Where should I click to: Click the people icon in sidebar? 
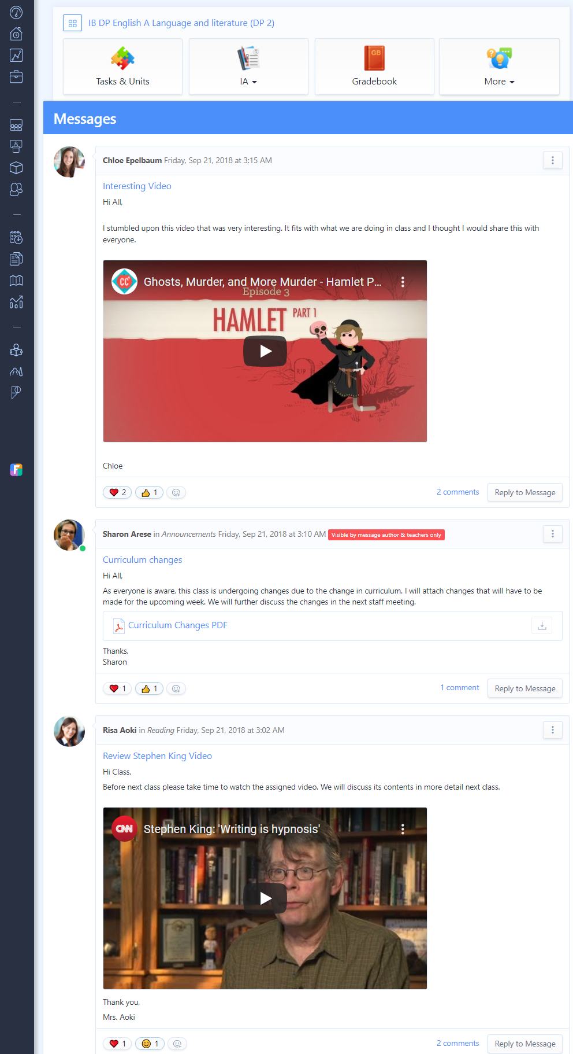pyautogui.click(x=16, y=189)
